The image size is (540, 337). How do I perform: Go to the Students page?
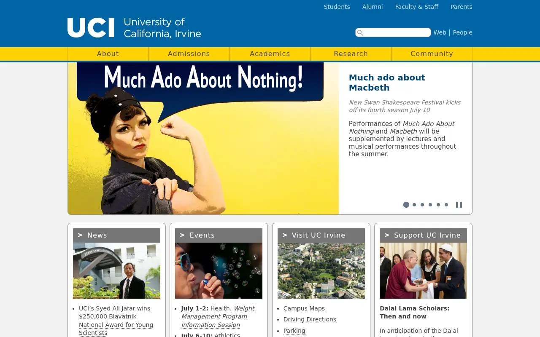click(x=337, y=7)
